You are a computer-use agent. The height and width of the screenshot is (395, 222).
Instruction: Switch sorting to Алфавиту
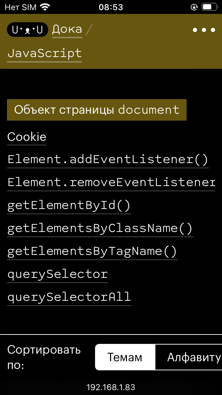tap(193, 357)
